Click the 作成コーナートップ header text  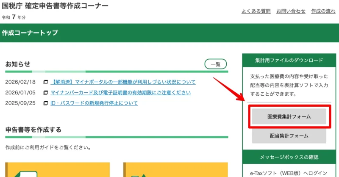coord(30,33)
